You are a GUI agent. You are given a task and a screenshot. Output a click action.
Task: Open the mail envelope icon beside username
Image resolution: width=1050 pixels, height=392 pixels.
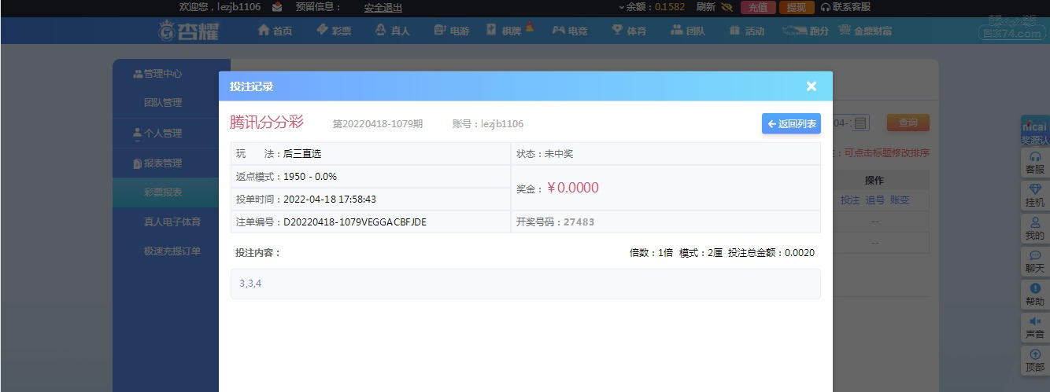tap(277, 7)
